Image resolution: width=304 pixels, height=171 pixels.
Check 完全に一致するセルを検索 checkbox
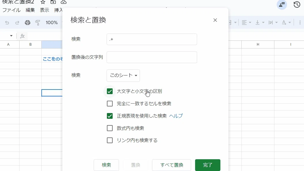coord(110,104)
